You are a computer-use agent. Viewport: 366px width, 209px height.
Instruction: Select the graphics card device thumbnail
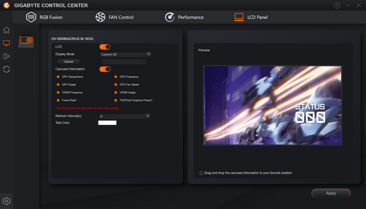coord(26,41)
